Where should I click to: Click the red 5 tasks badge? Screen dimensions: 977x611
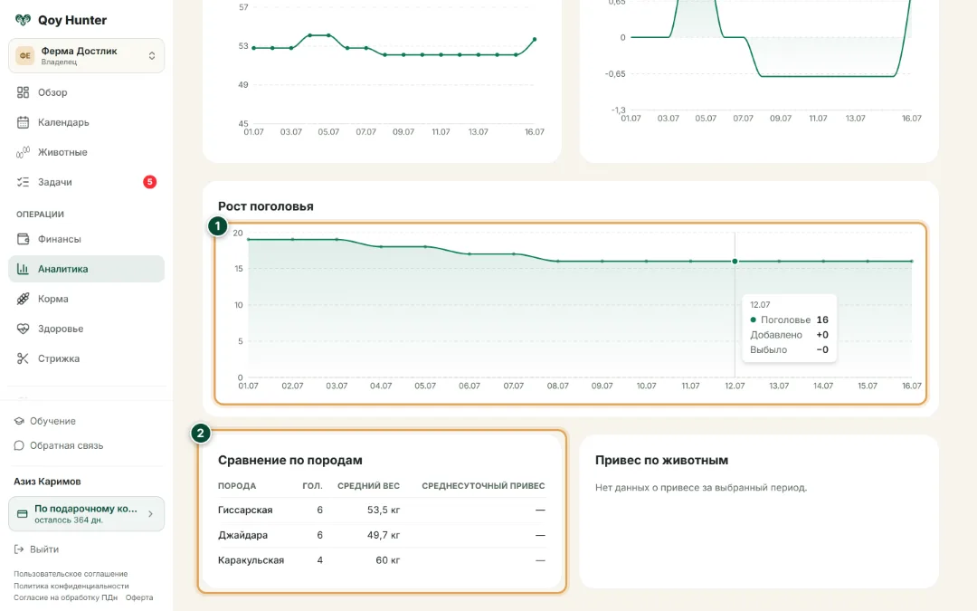pyautogui.click(x=149, y=182)
